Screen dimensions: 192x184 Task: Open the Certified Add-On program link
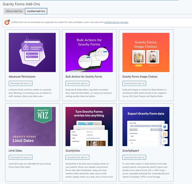click(116, 22)
